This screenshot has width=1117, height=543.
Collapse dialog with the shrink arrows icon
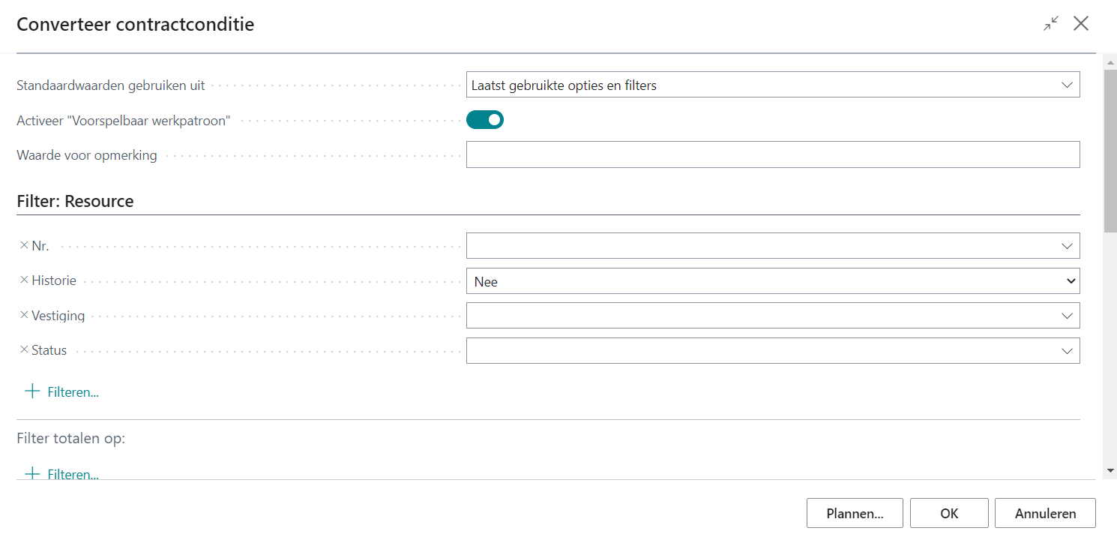[1051, 24]
